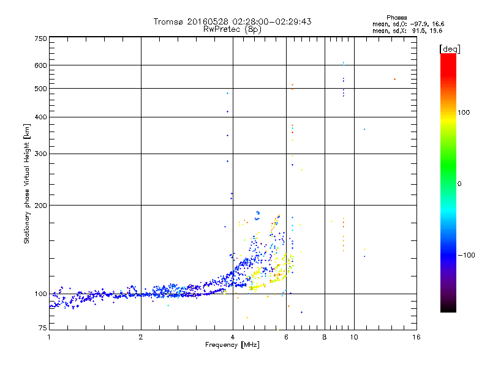Click the x-axis label '10'
The width and height of the screenshot is (490, 367).
point(354,337)
